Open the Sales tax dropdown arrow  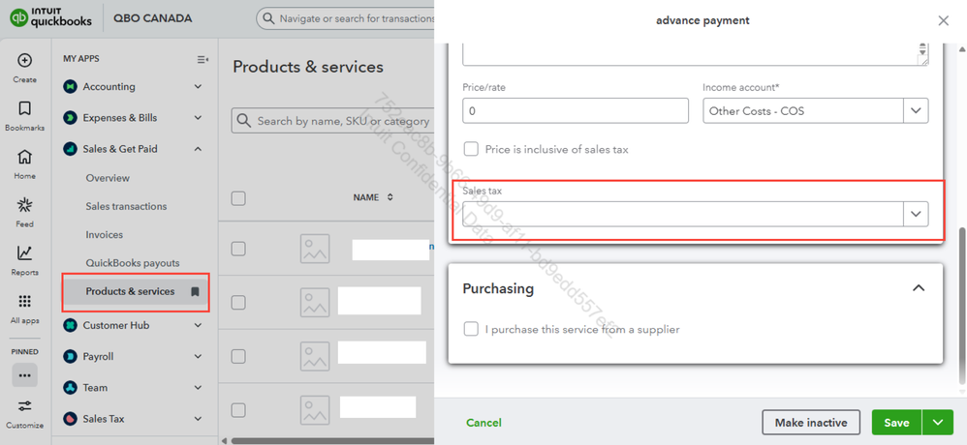[916, 214]
